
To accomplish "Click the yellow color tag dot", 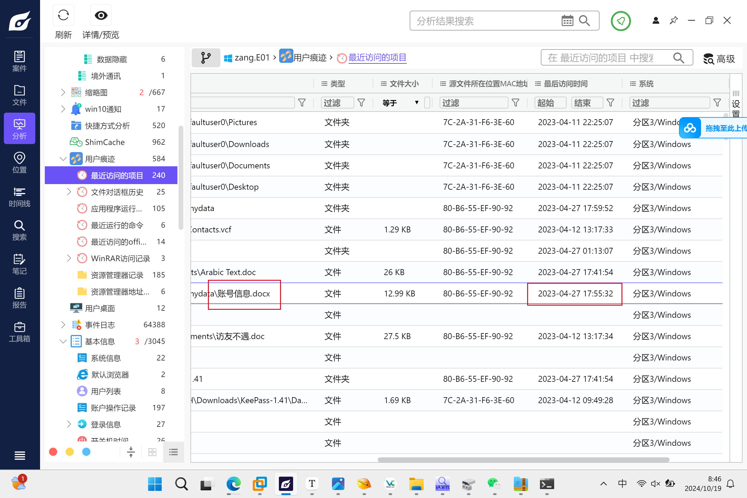I will click(x=70, y=452).
